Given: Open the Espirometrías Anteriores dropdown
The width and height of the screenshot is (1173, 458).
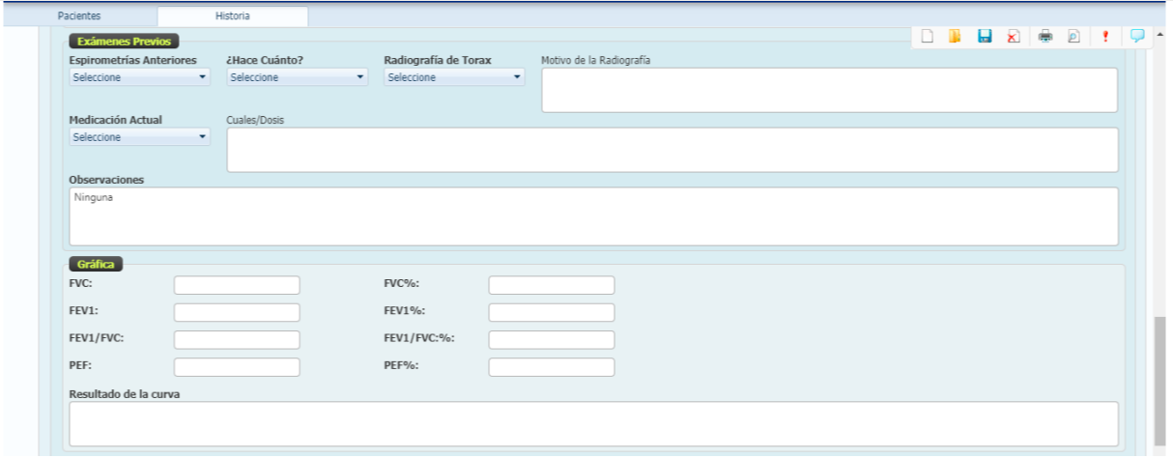Looking at the screenshot, I should (x=140, y=77).
